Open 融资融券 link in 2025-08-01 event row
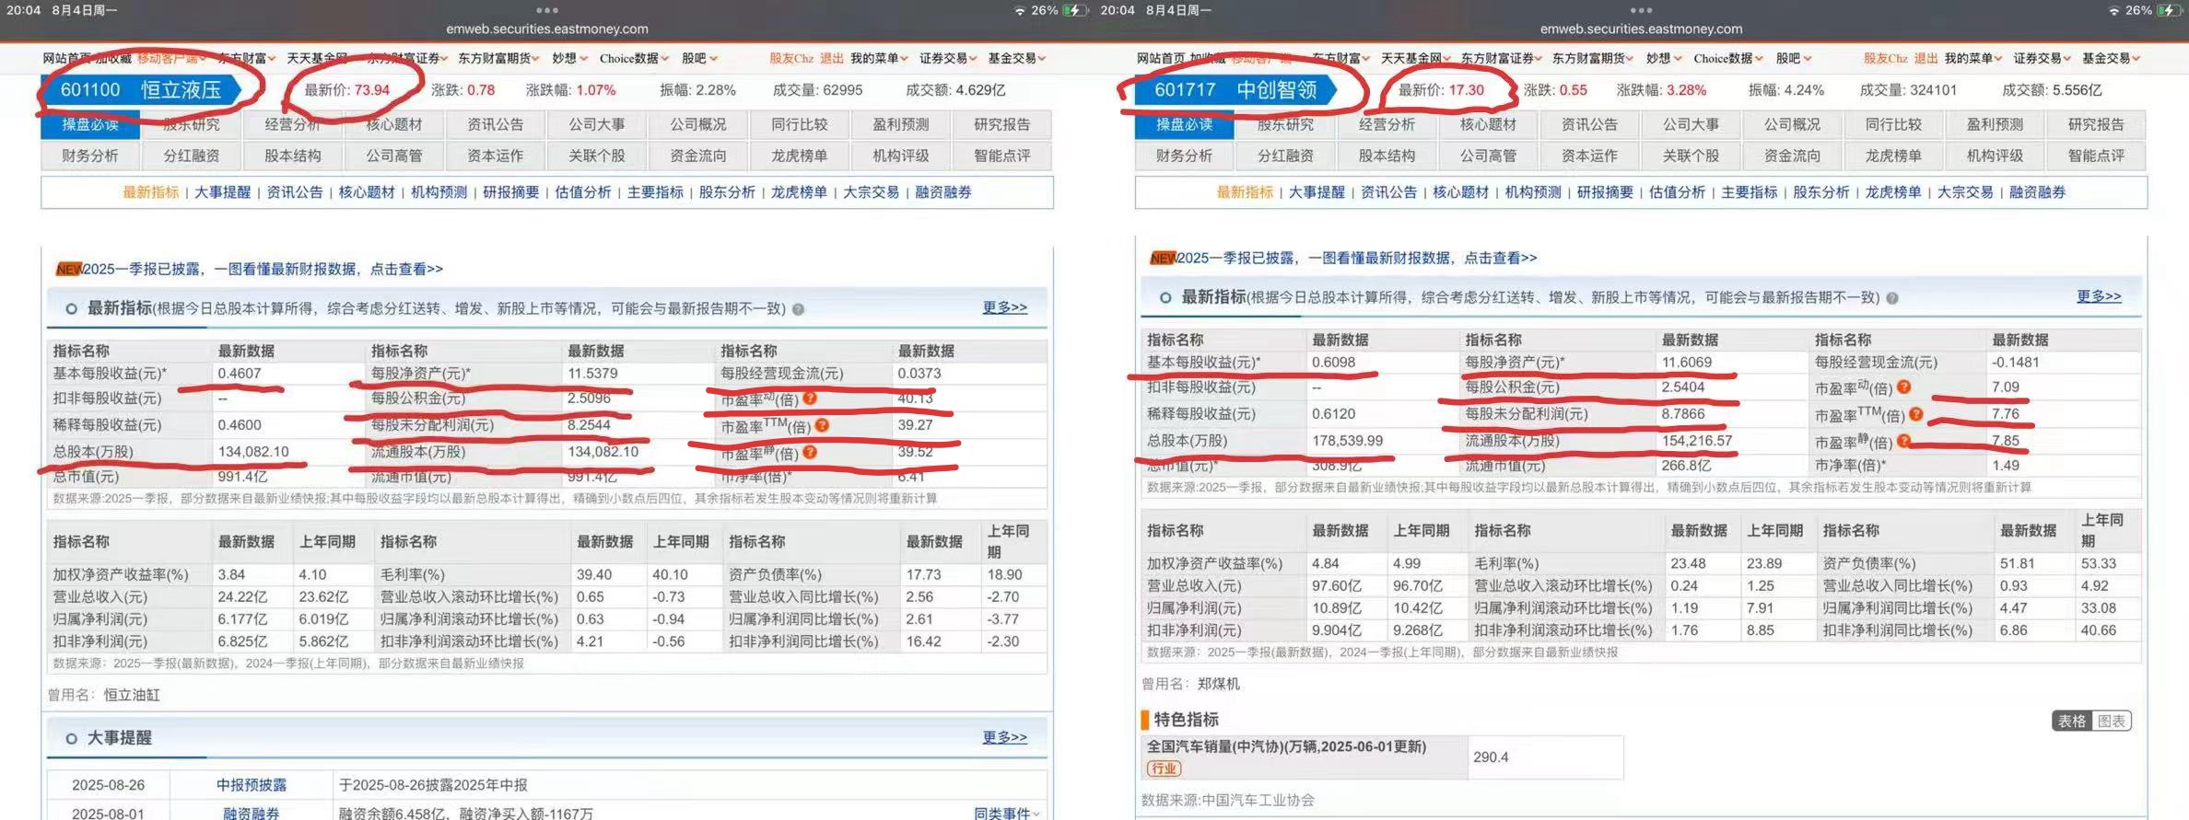Screen dimensions: 2189x820 pos(252,814)
